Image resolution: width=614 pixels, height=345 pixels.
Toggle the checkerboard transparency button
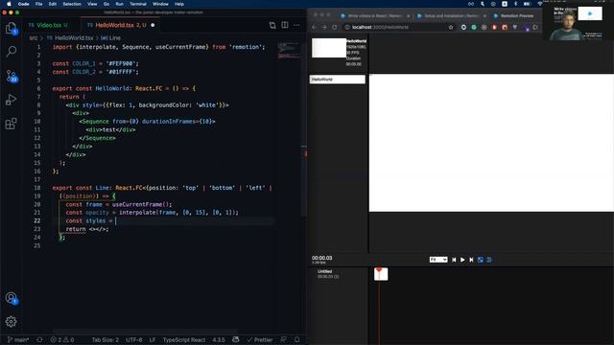(481, 260)
